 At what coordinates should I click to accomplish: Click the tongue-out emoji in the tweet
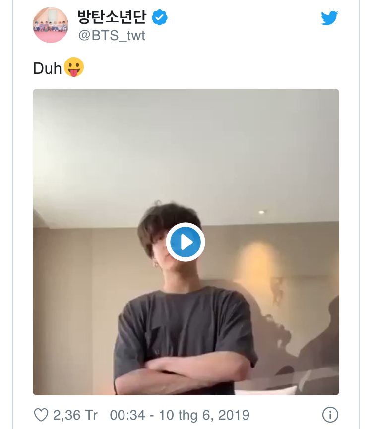click(74, 68)
